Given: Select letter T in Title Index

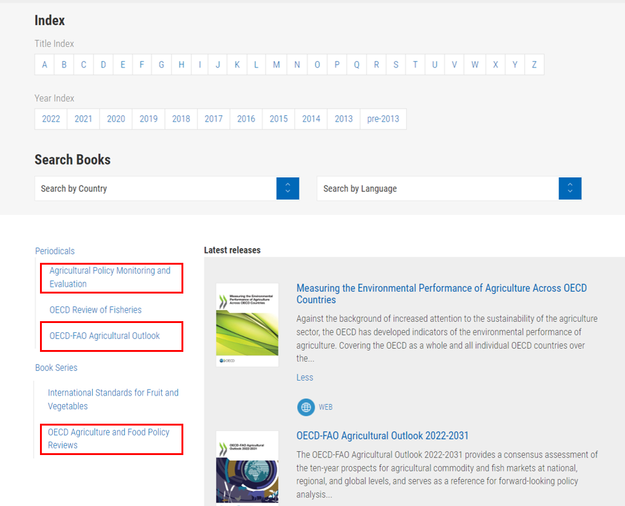Looking at the screenshot, I should (x=415, y=64).
